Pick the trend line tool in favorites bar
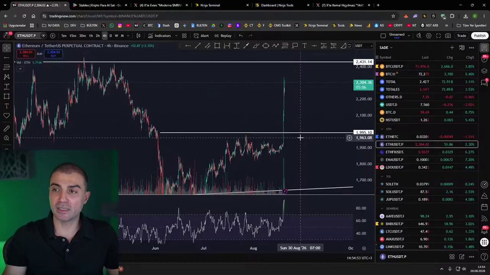Screen dimensions: 490x275 (x=198, y=46)
